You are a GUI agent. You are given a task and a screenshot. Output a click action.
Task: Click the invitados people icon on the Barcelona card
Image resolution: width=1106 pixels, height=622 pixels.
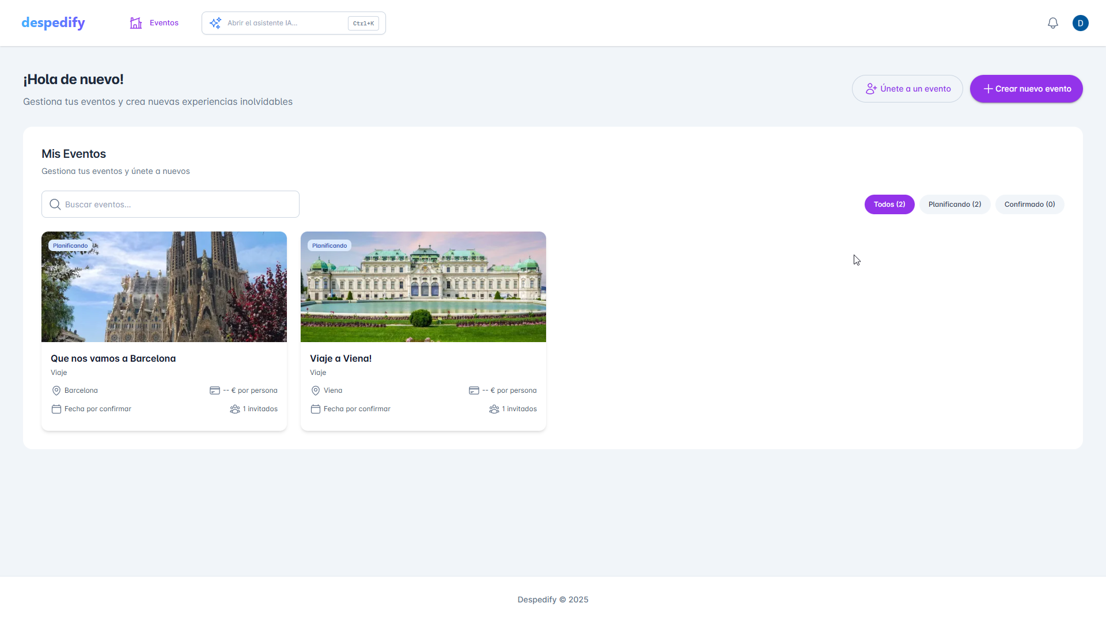point(235,409)
